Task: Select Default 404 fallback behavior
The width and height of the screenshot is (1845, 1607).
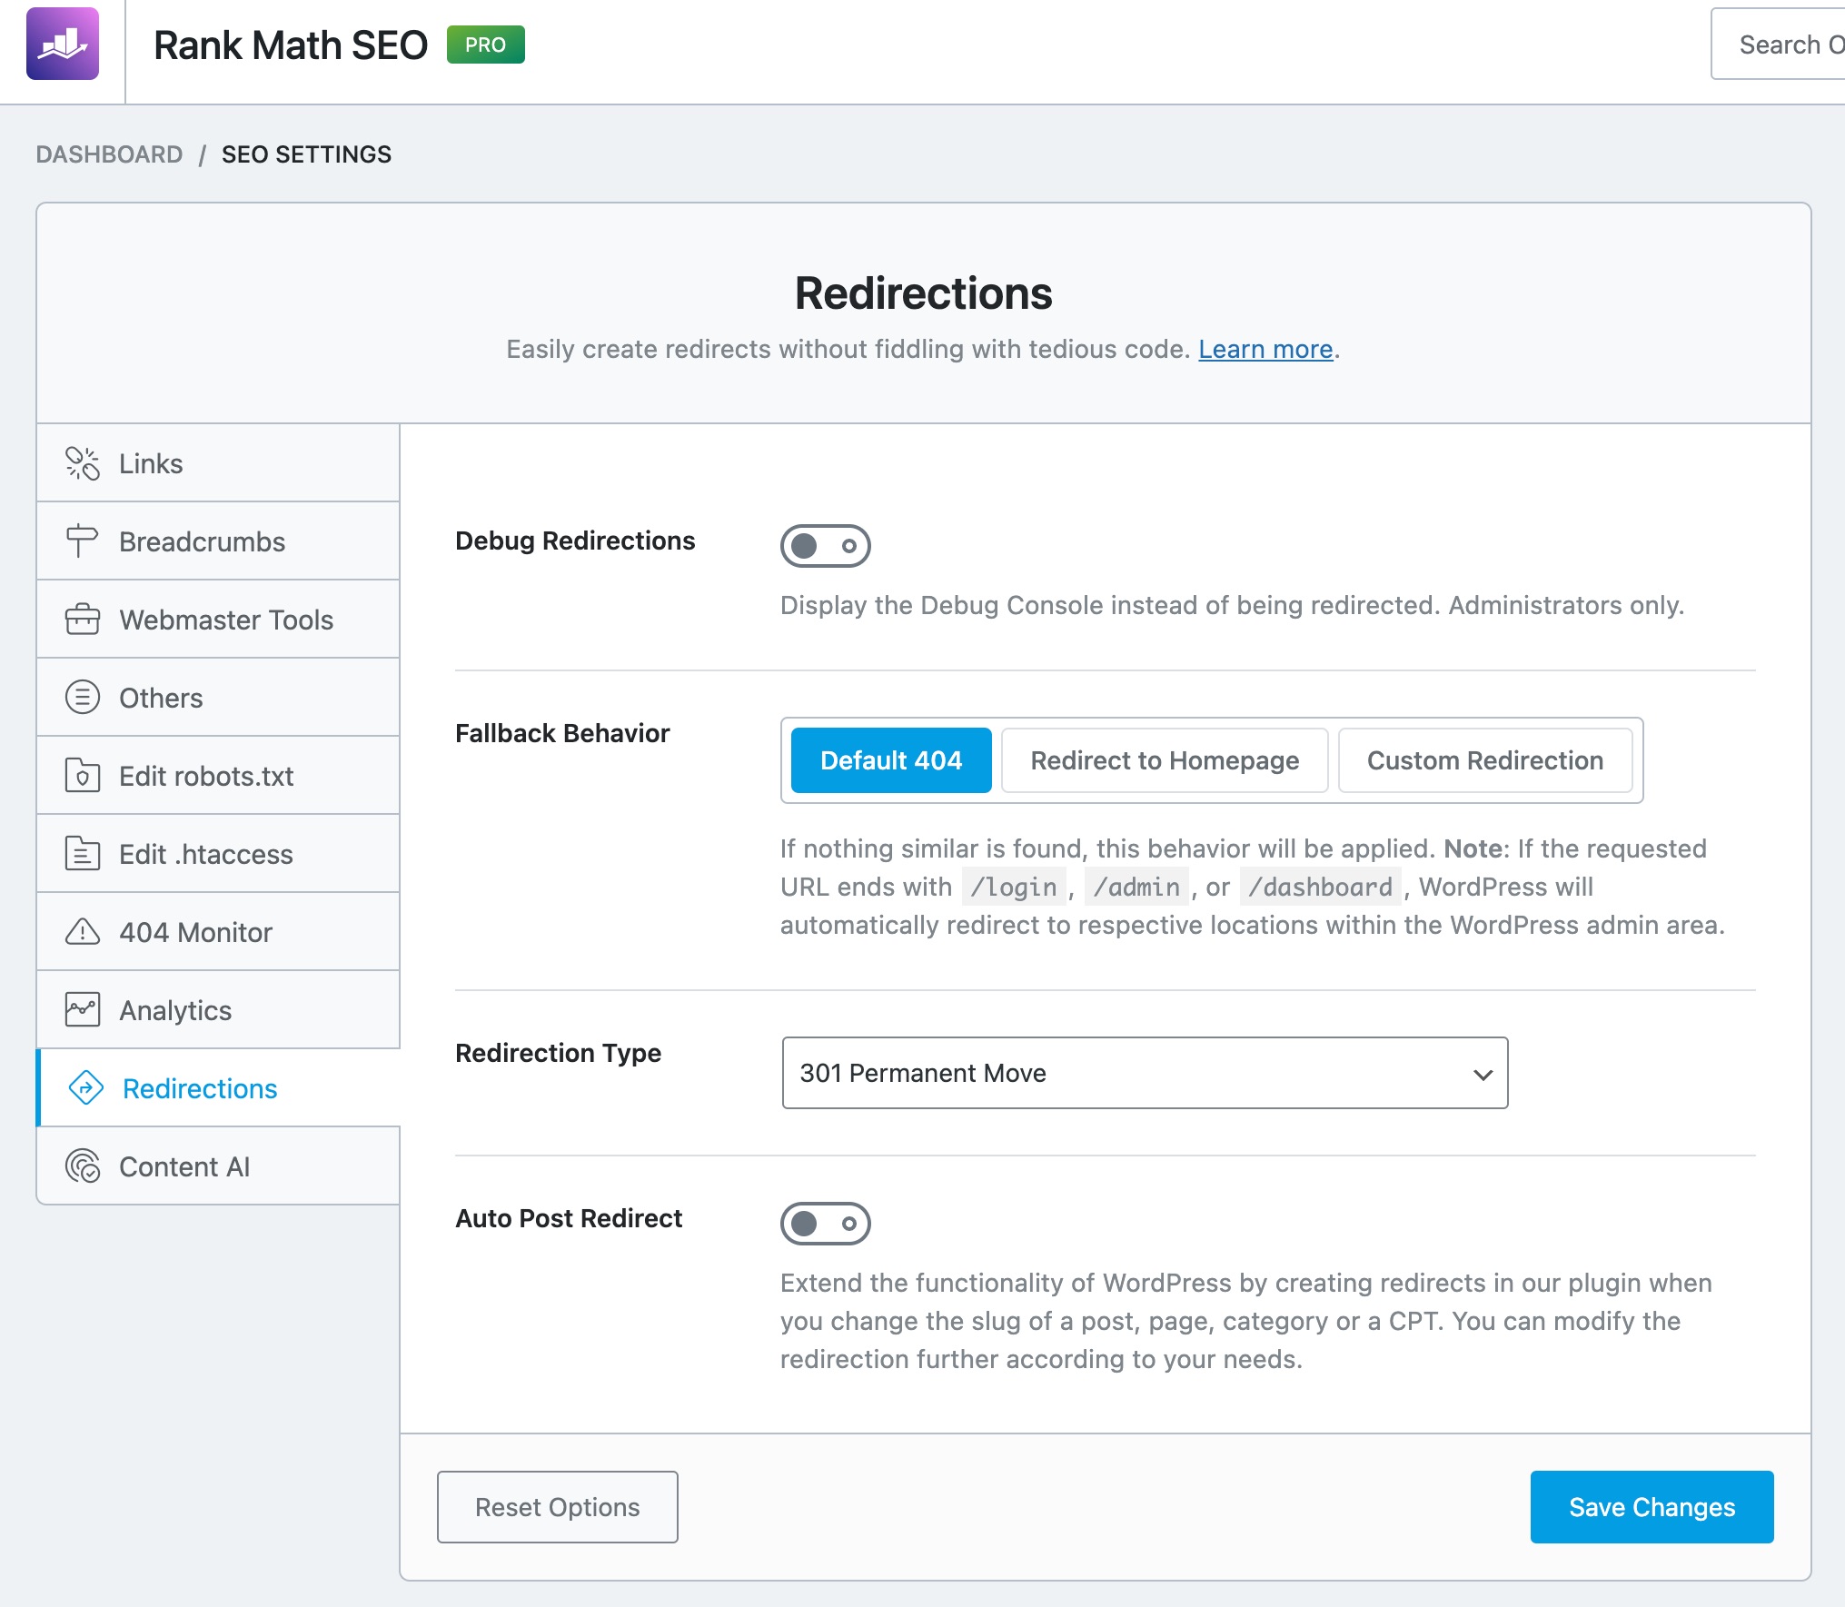Action: [891, 760]
